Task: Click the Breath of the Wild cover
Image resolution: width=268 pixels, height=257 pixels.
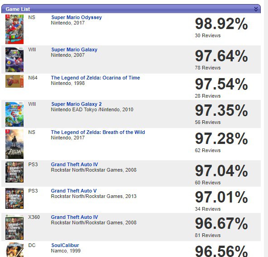Action: coord(14,144)
